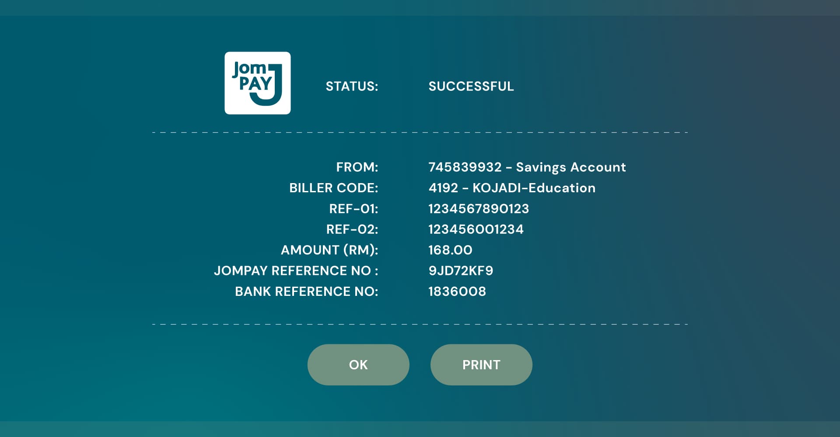Screen dimensions: 840x437
Task: Click the dashed divider below the status
Action: [420, 132]
